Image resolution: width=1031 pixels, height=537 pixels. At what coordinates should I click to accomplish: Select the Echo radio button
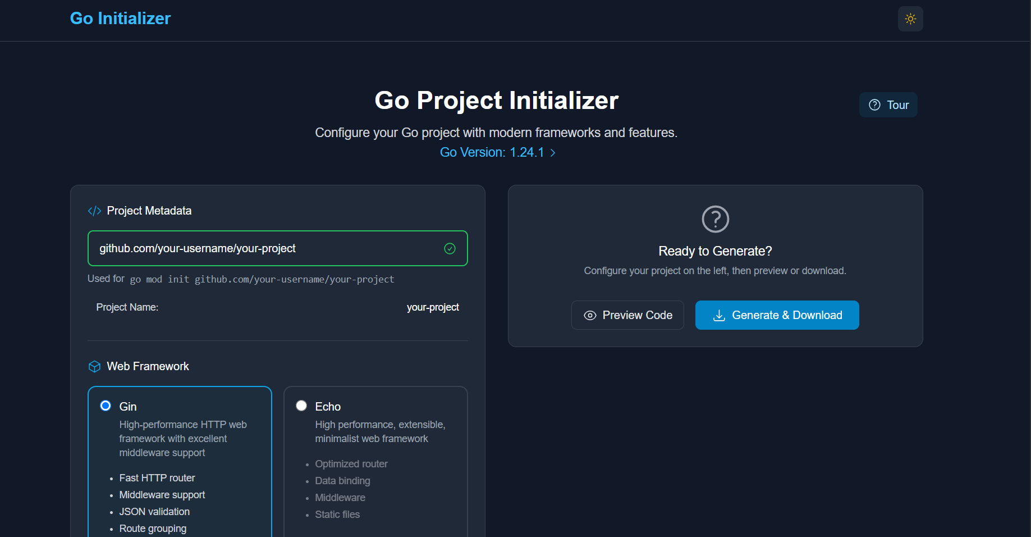pyautogui.click(x=301, y=405)
